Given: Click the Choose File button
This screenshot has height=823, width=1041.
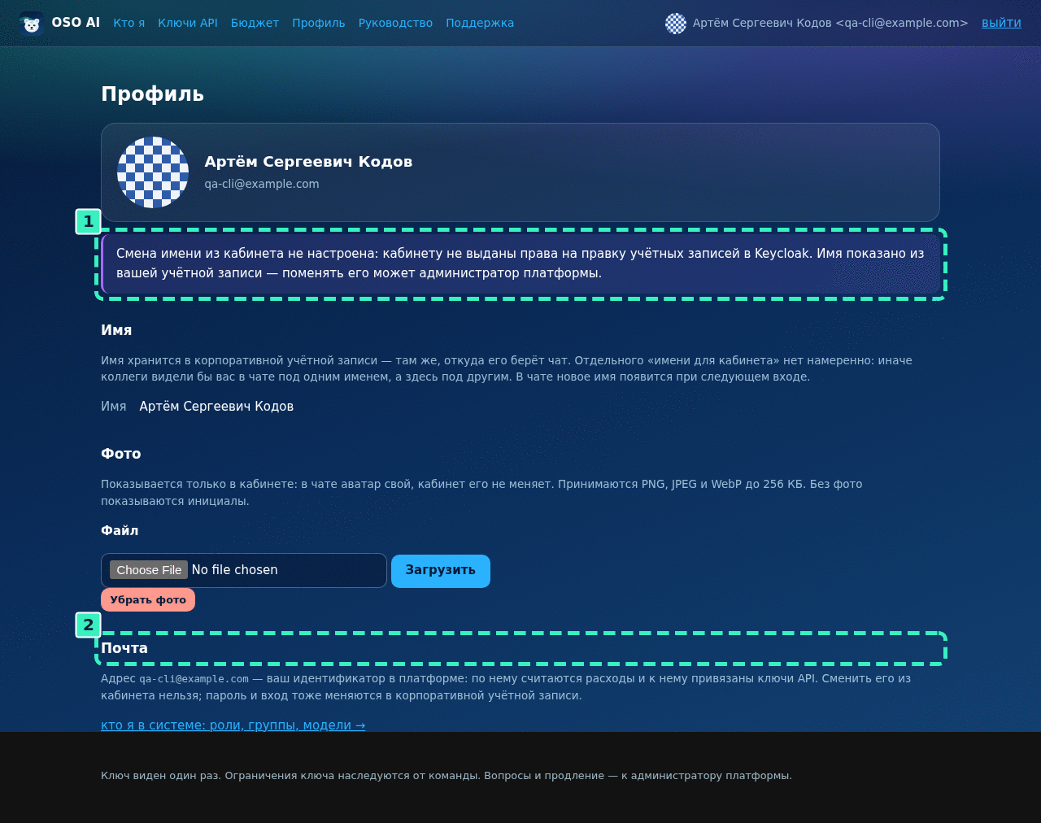Looking at the screenshot, I should (149, 570).
